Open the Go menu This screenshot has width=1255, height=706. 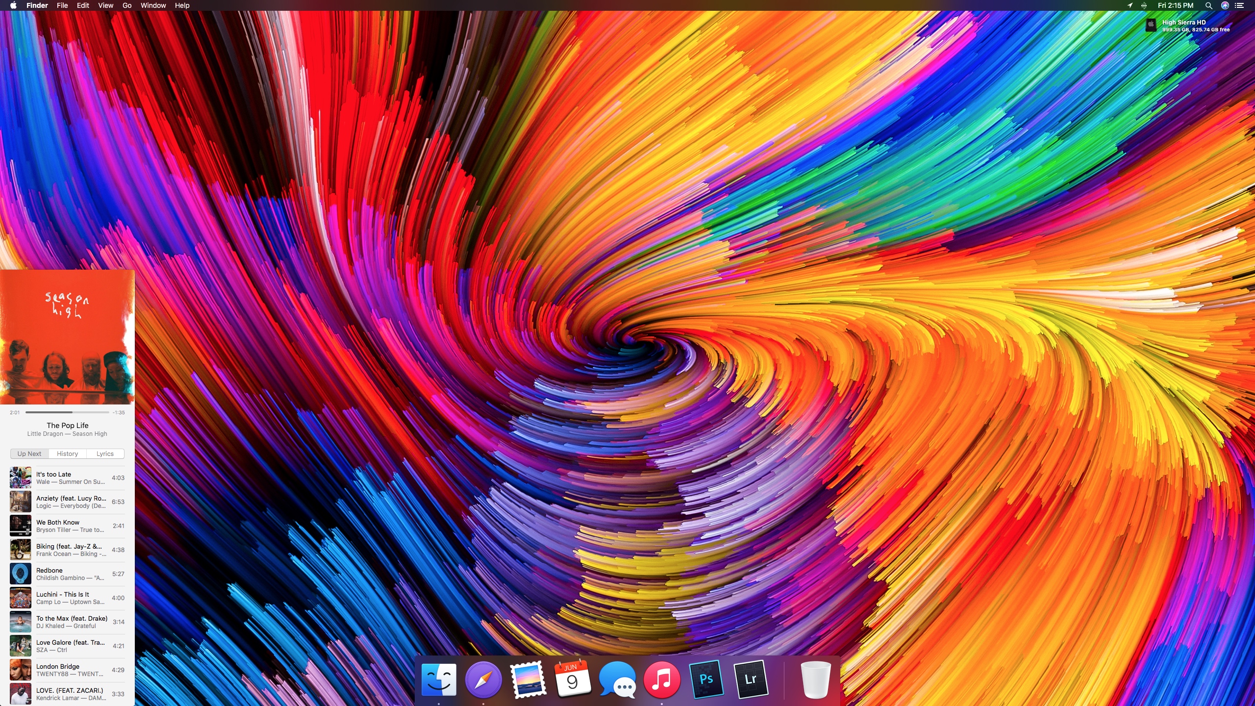pos(127,5)
